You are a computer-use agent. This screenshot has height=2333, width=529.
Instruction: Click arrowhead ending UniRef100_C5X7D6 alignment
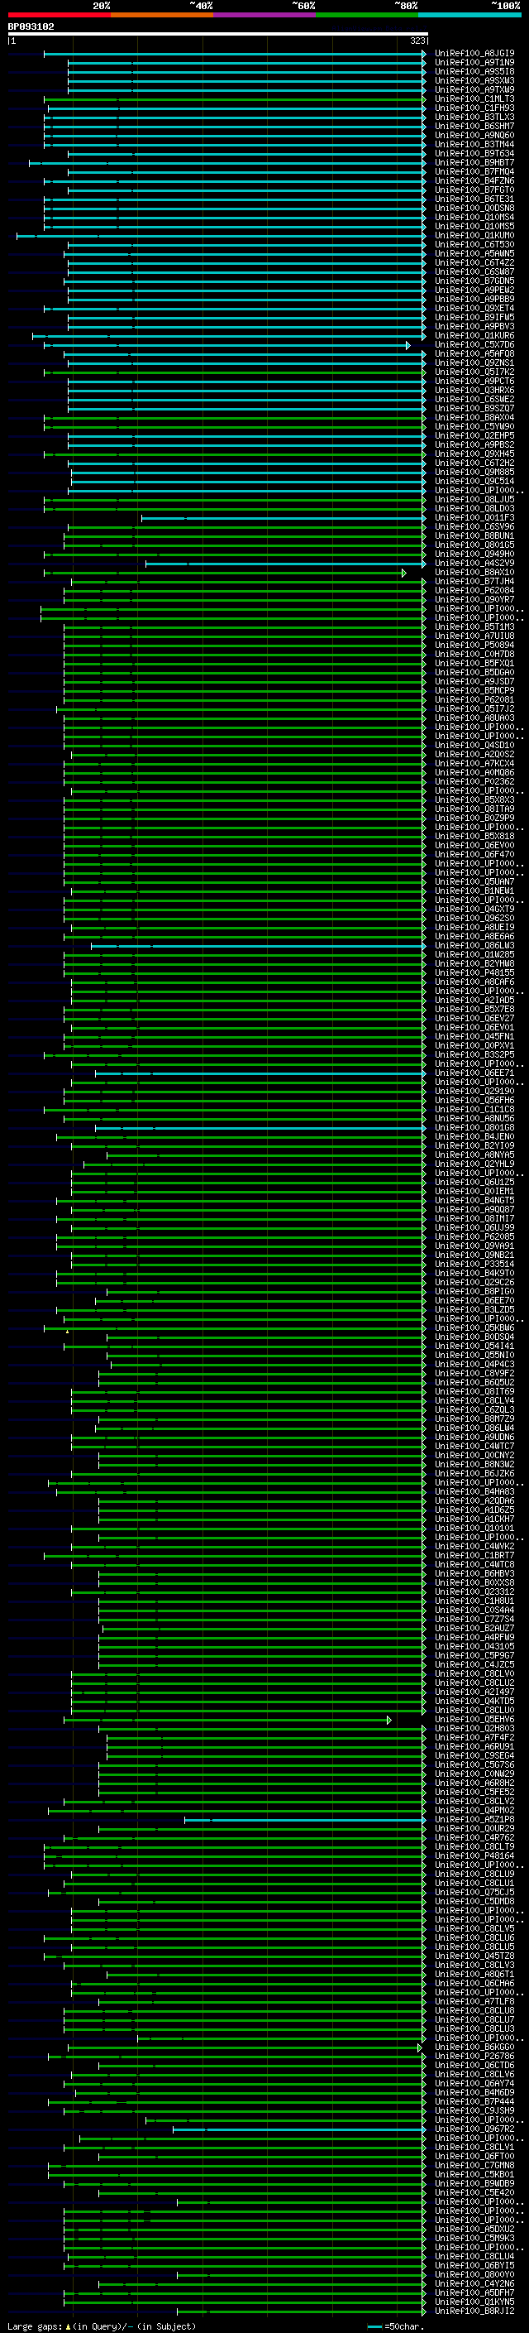click(x=407, y=345)
